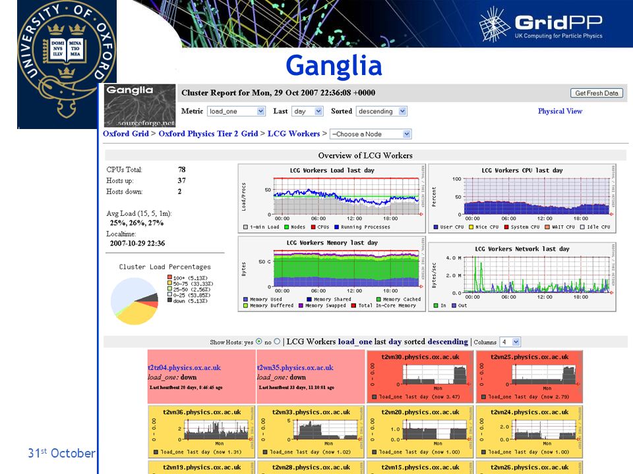Screen dimensions: 633x474
Task: Go to Oxford Grid breadcrumb link
Action: click(x=126, y=134)
